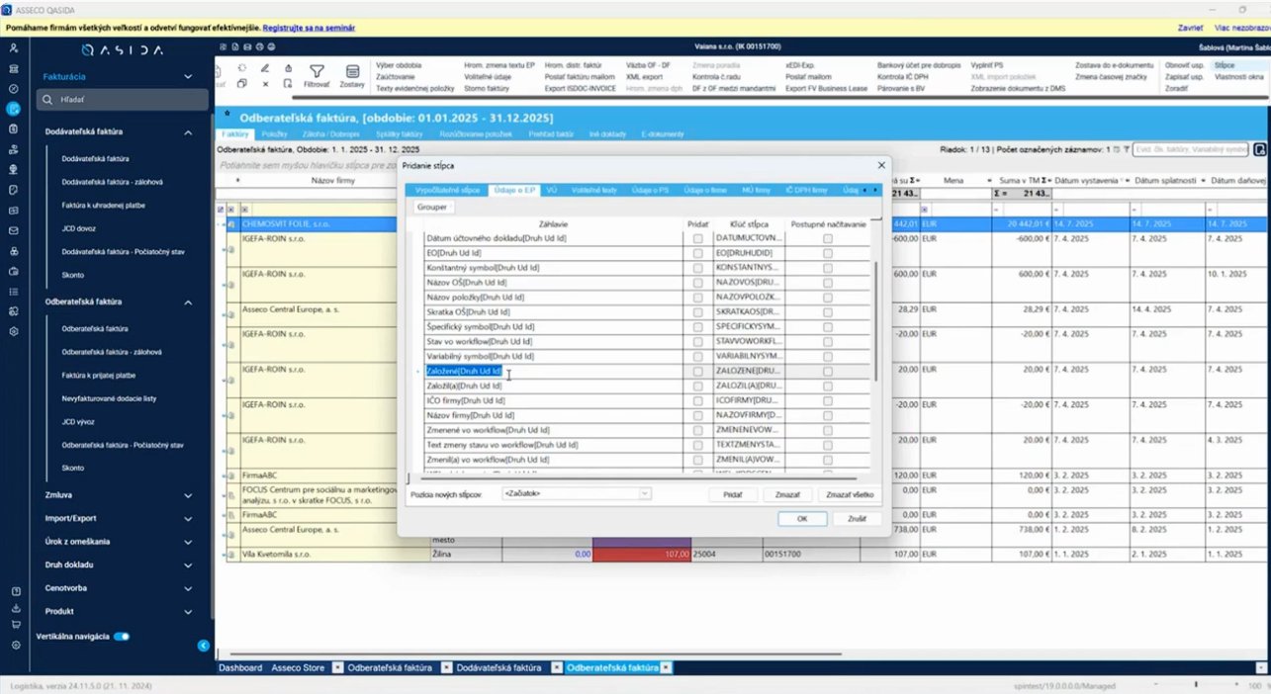Click the search icon beside the invoice filter field

1260,149
